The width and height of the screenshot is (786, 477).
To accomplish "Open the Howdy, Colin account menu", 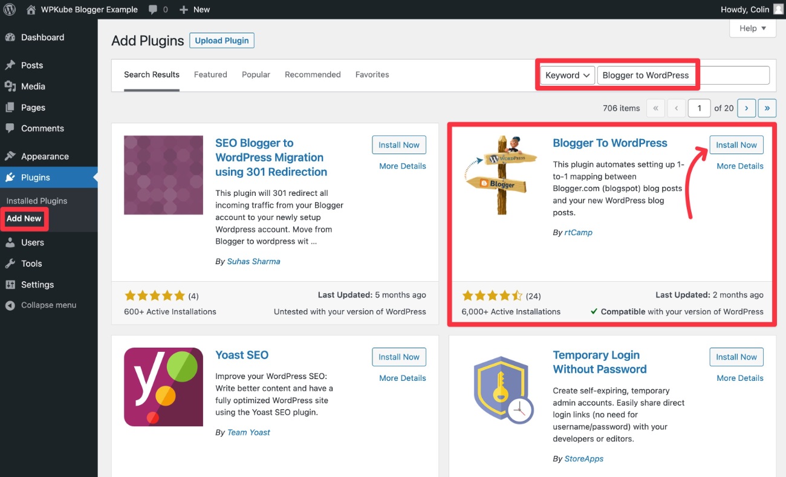I will pyautogui.click(x=752, y=9).
